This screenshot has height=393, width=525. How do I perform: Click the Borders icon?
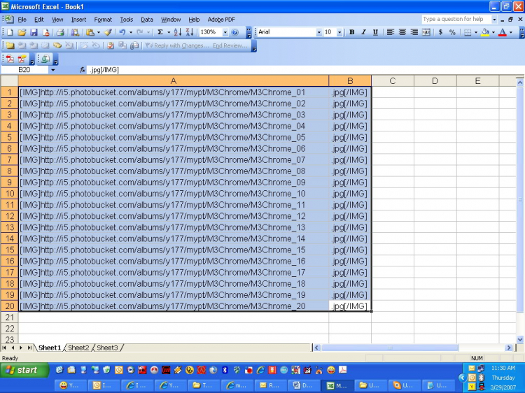[468, 32]
